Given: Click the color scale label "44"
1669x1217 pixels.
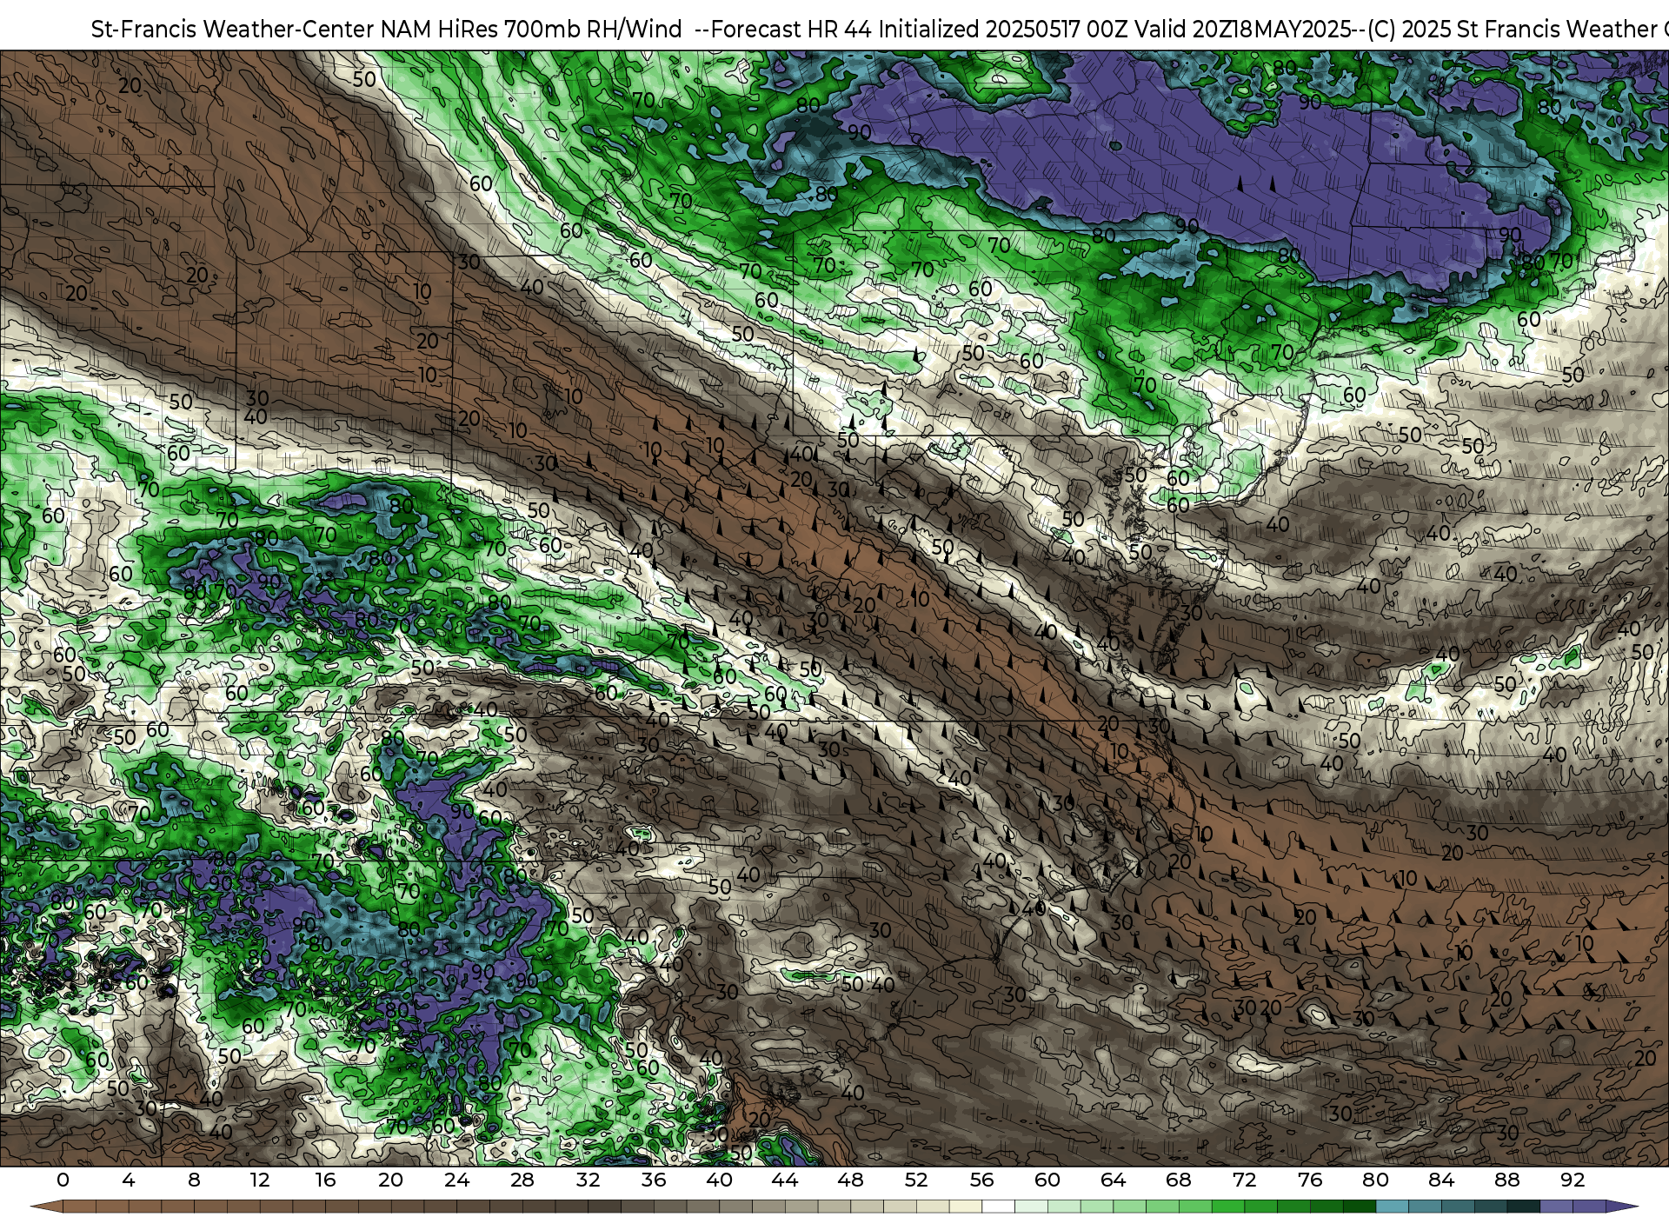Looking at the screenshot, I should (785, 1180).
